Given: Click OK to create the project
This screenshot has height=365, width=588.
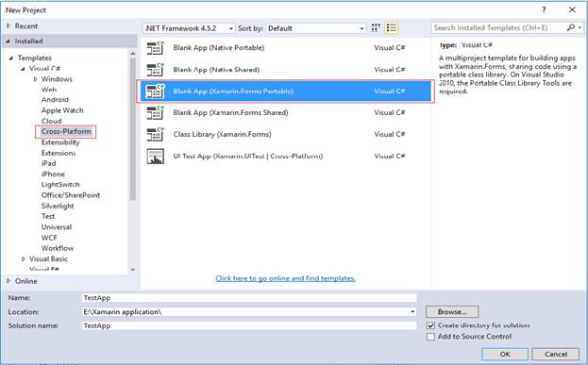Looking at the screenshot, I should [505, 354].
